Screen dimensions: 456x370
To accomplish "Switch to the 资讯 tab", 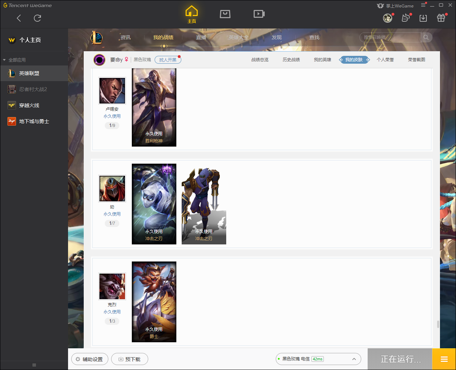I will (x=125, y=37).
